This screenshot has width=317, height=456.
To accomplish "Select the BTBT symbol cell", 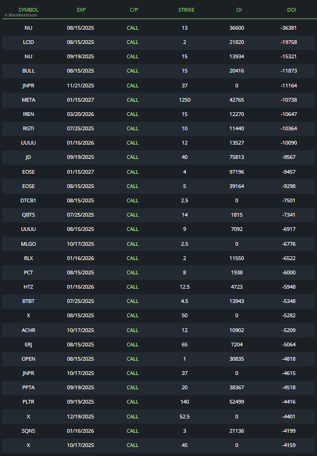I will click(x=29, y=301).
